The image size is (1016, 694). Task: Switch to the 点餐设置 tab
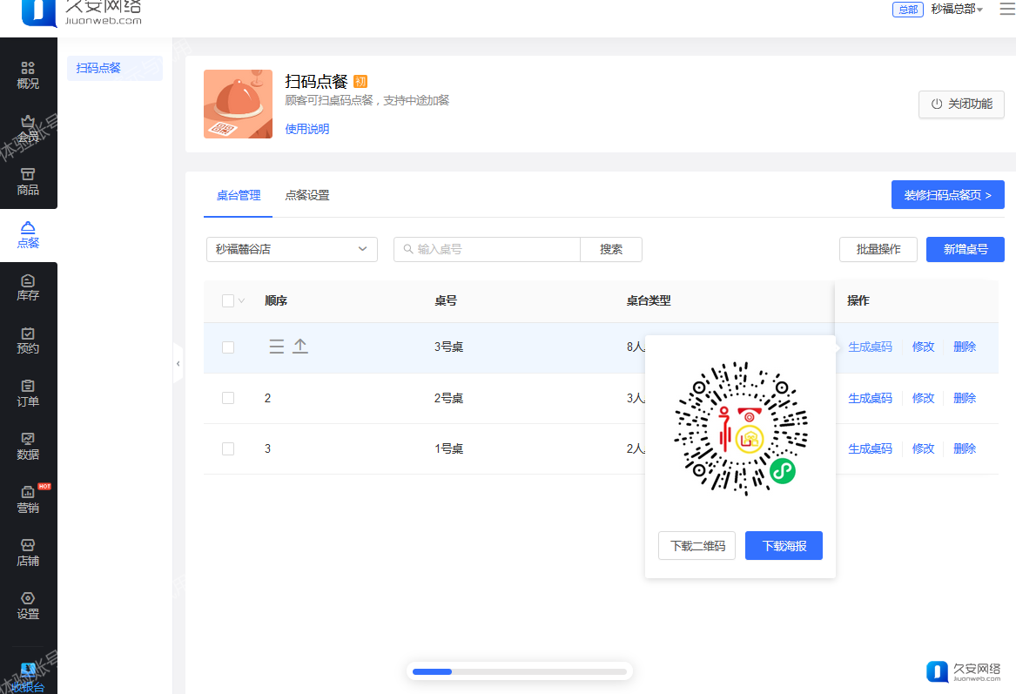(307, 195)
